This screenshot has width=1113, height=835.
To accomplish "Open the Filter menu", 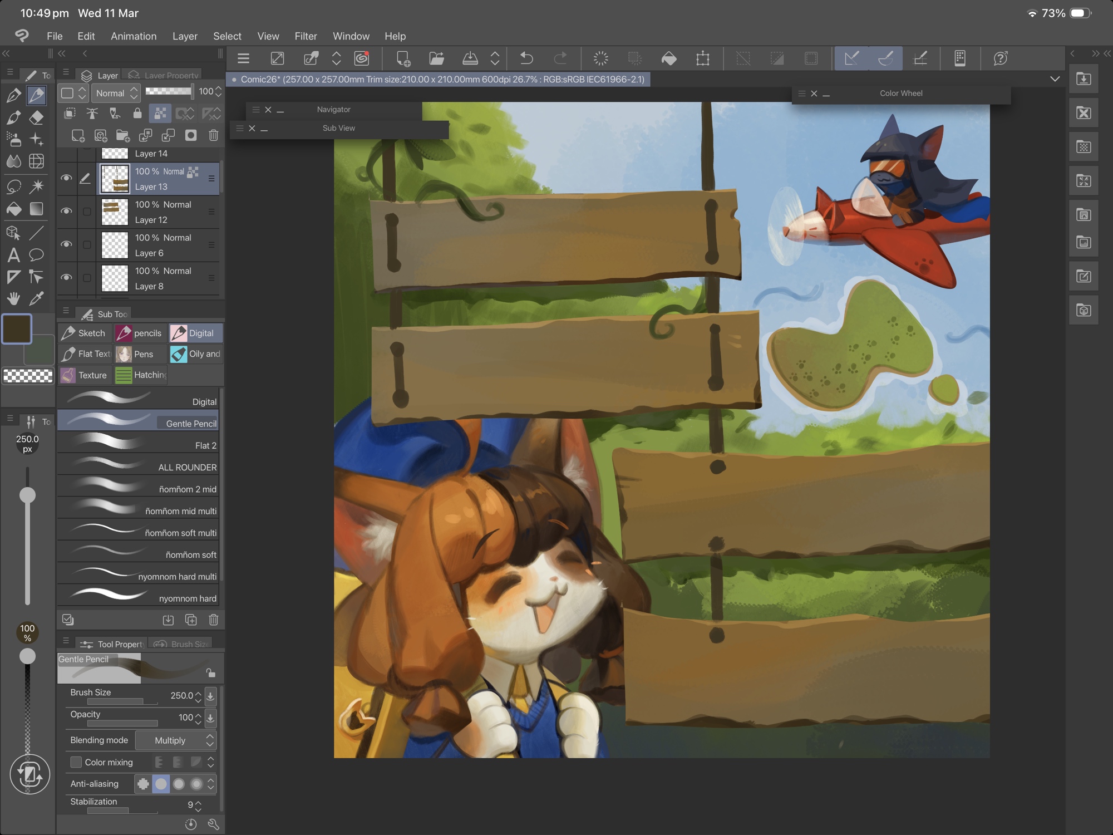I will click(x=306, y=36).
